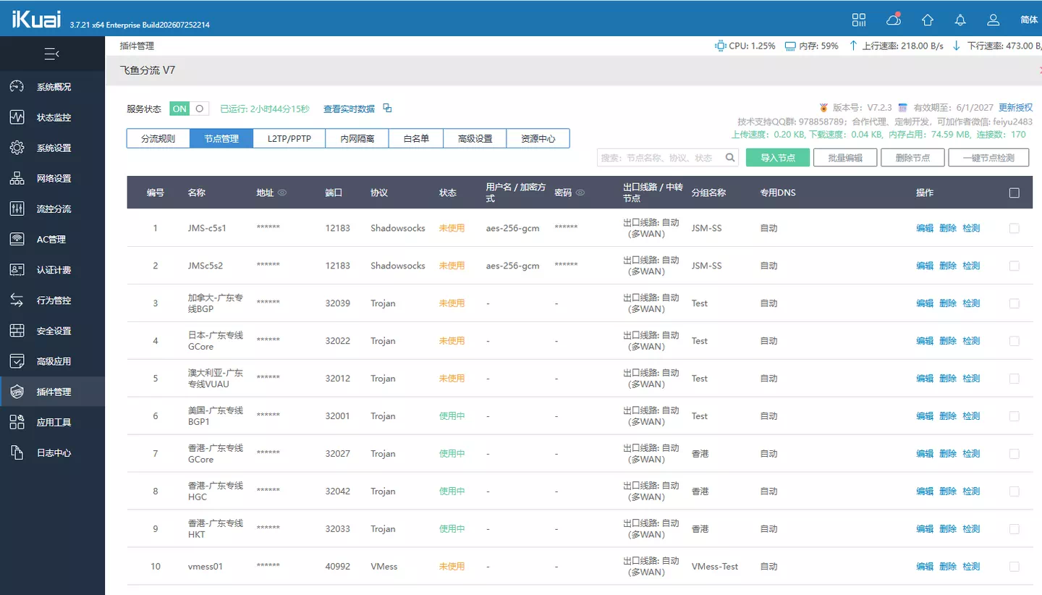
Task: Click the 上行速率 up-arrow icon
Action: click(x=853, y=46)
